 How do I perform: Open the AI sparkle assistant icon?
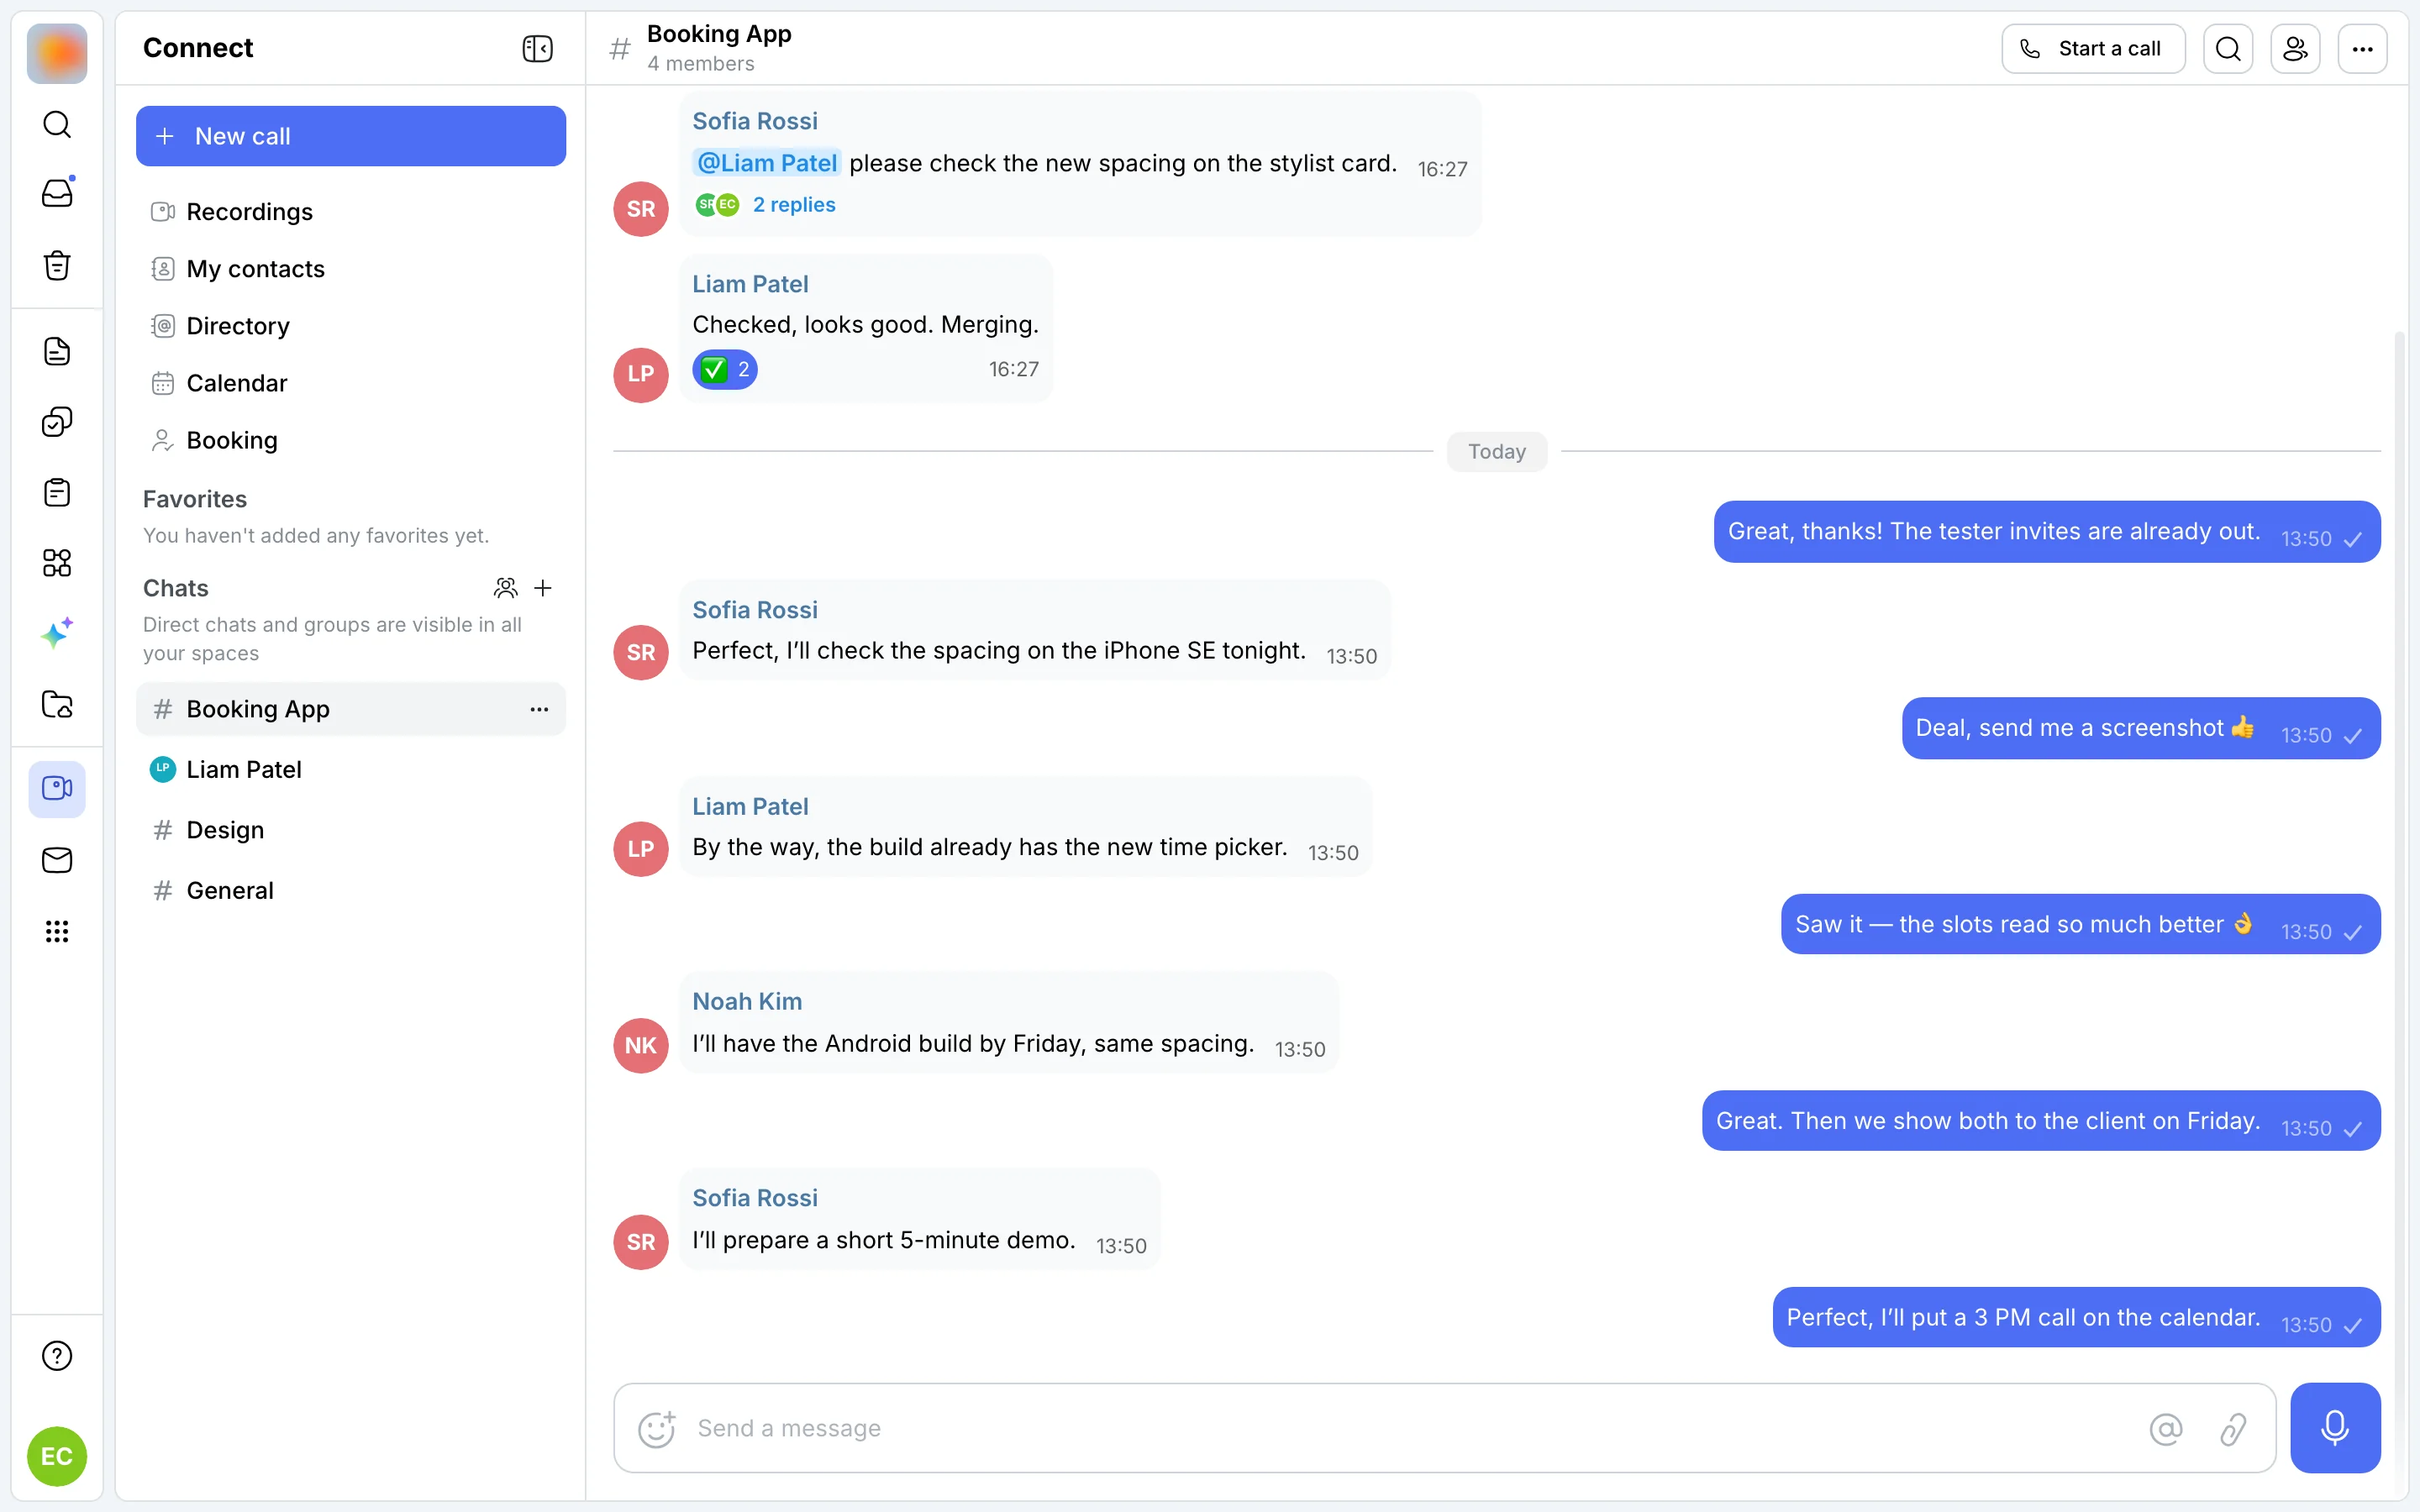[57, 633]
